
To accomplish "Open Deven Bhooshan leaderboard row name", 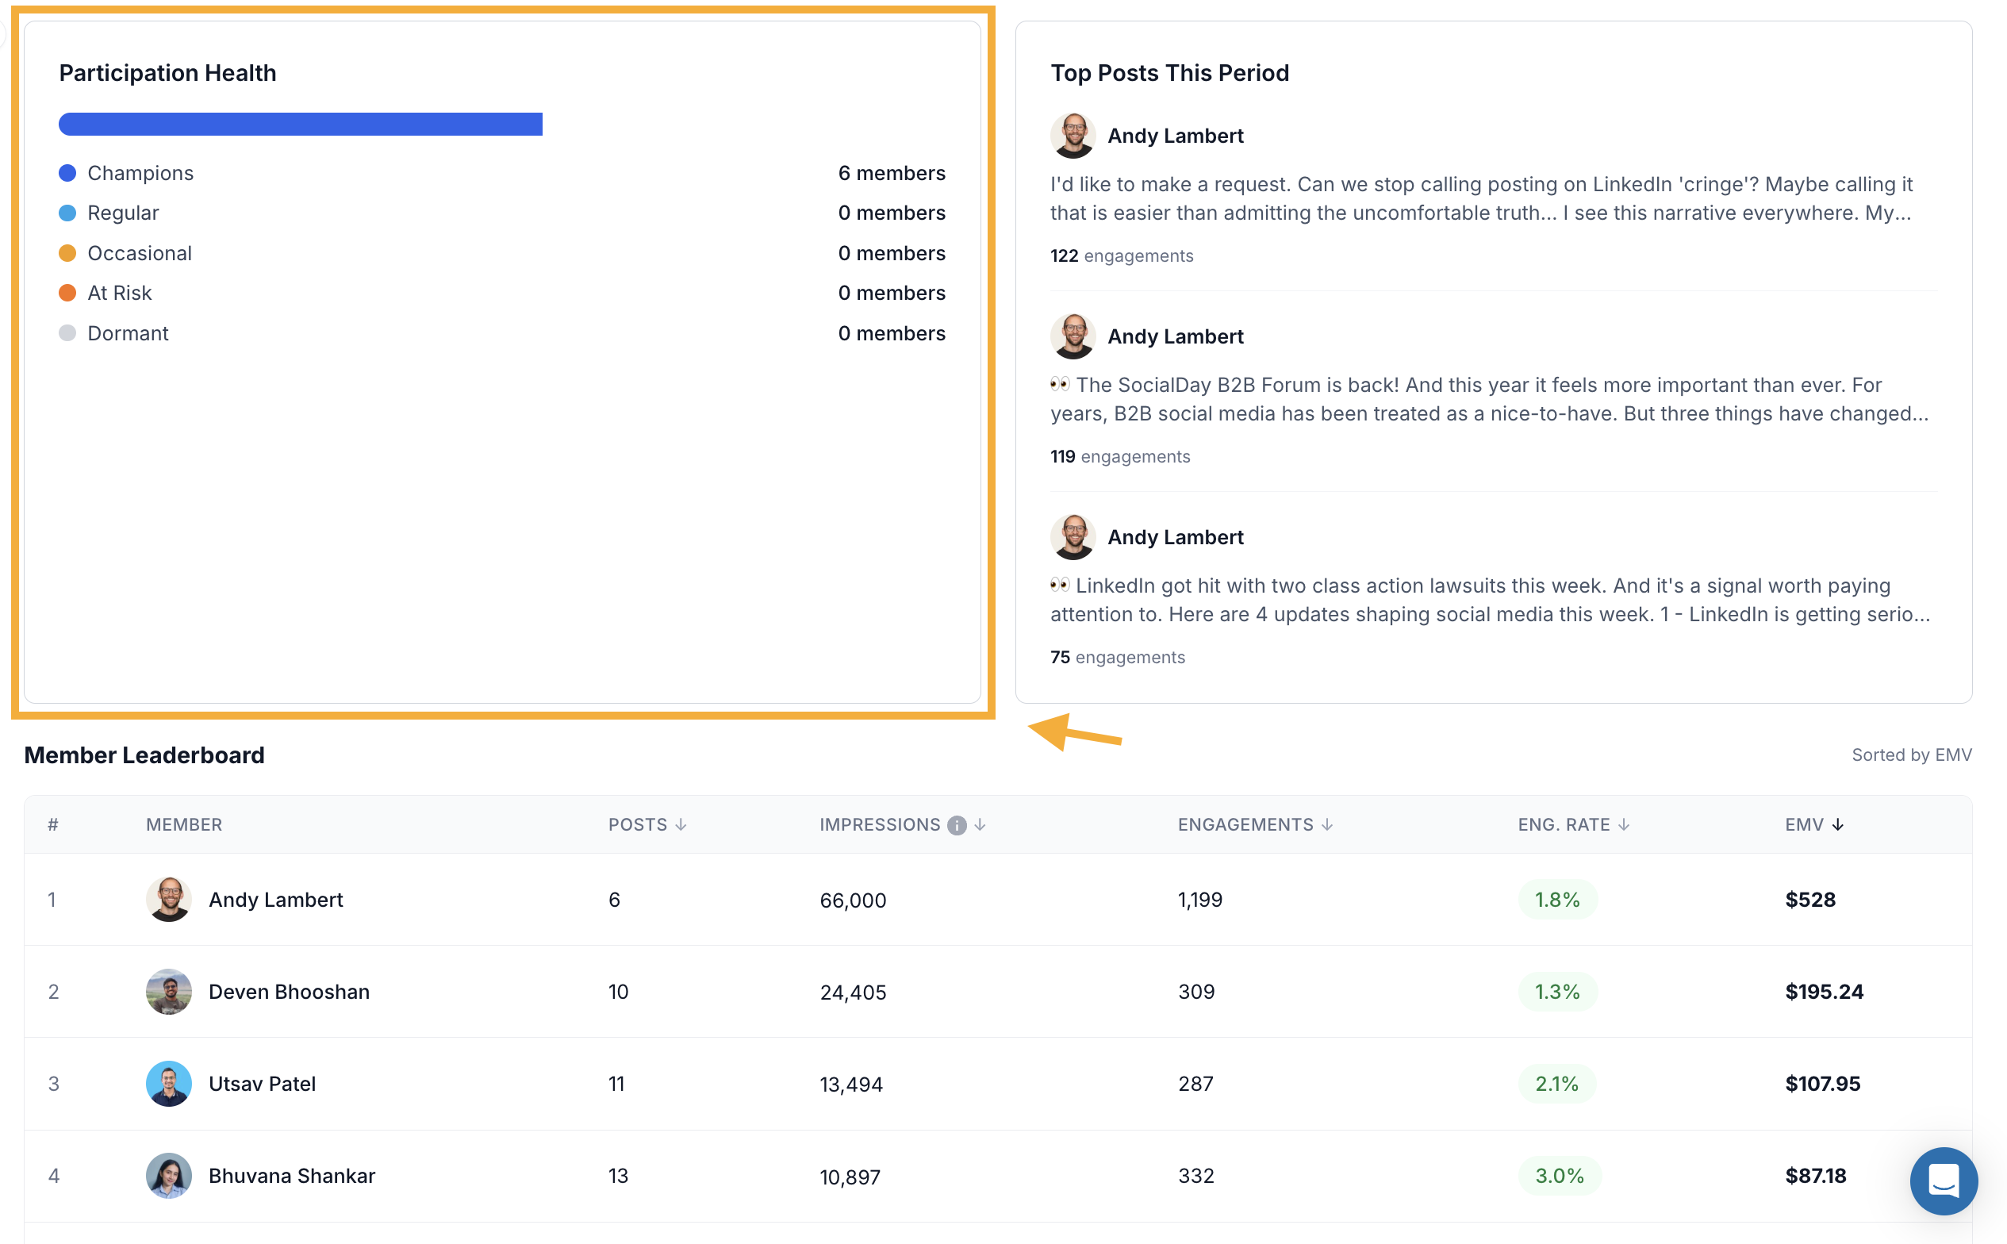I will point(289,992).
